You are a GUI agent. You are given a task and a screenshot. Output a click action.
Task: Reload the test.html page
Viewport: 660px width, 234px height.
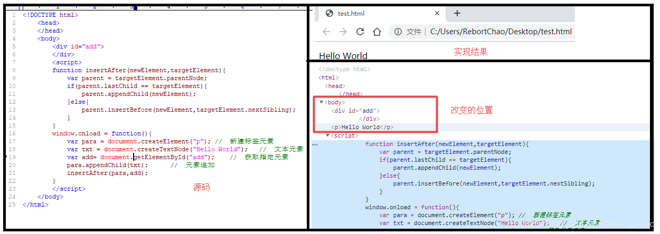(360, 32)
